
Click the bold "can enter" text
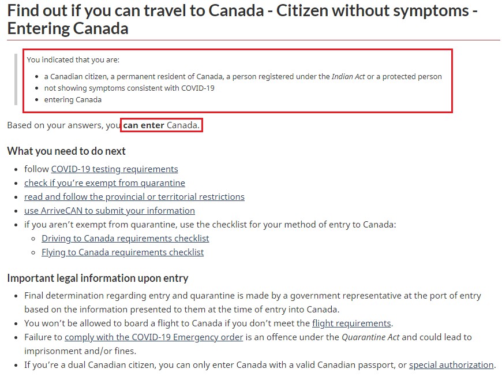pyautogui.click(x=144, y=125)
